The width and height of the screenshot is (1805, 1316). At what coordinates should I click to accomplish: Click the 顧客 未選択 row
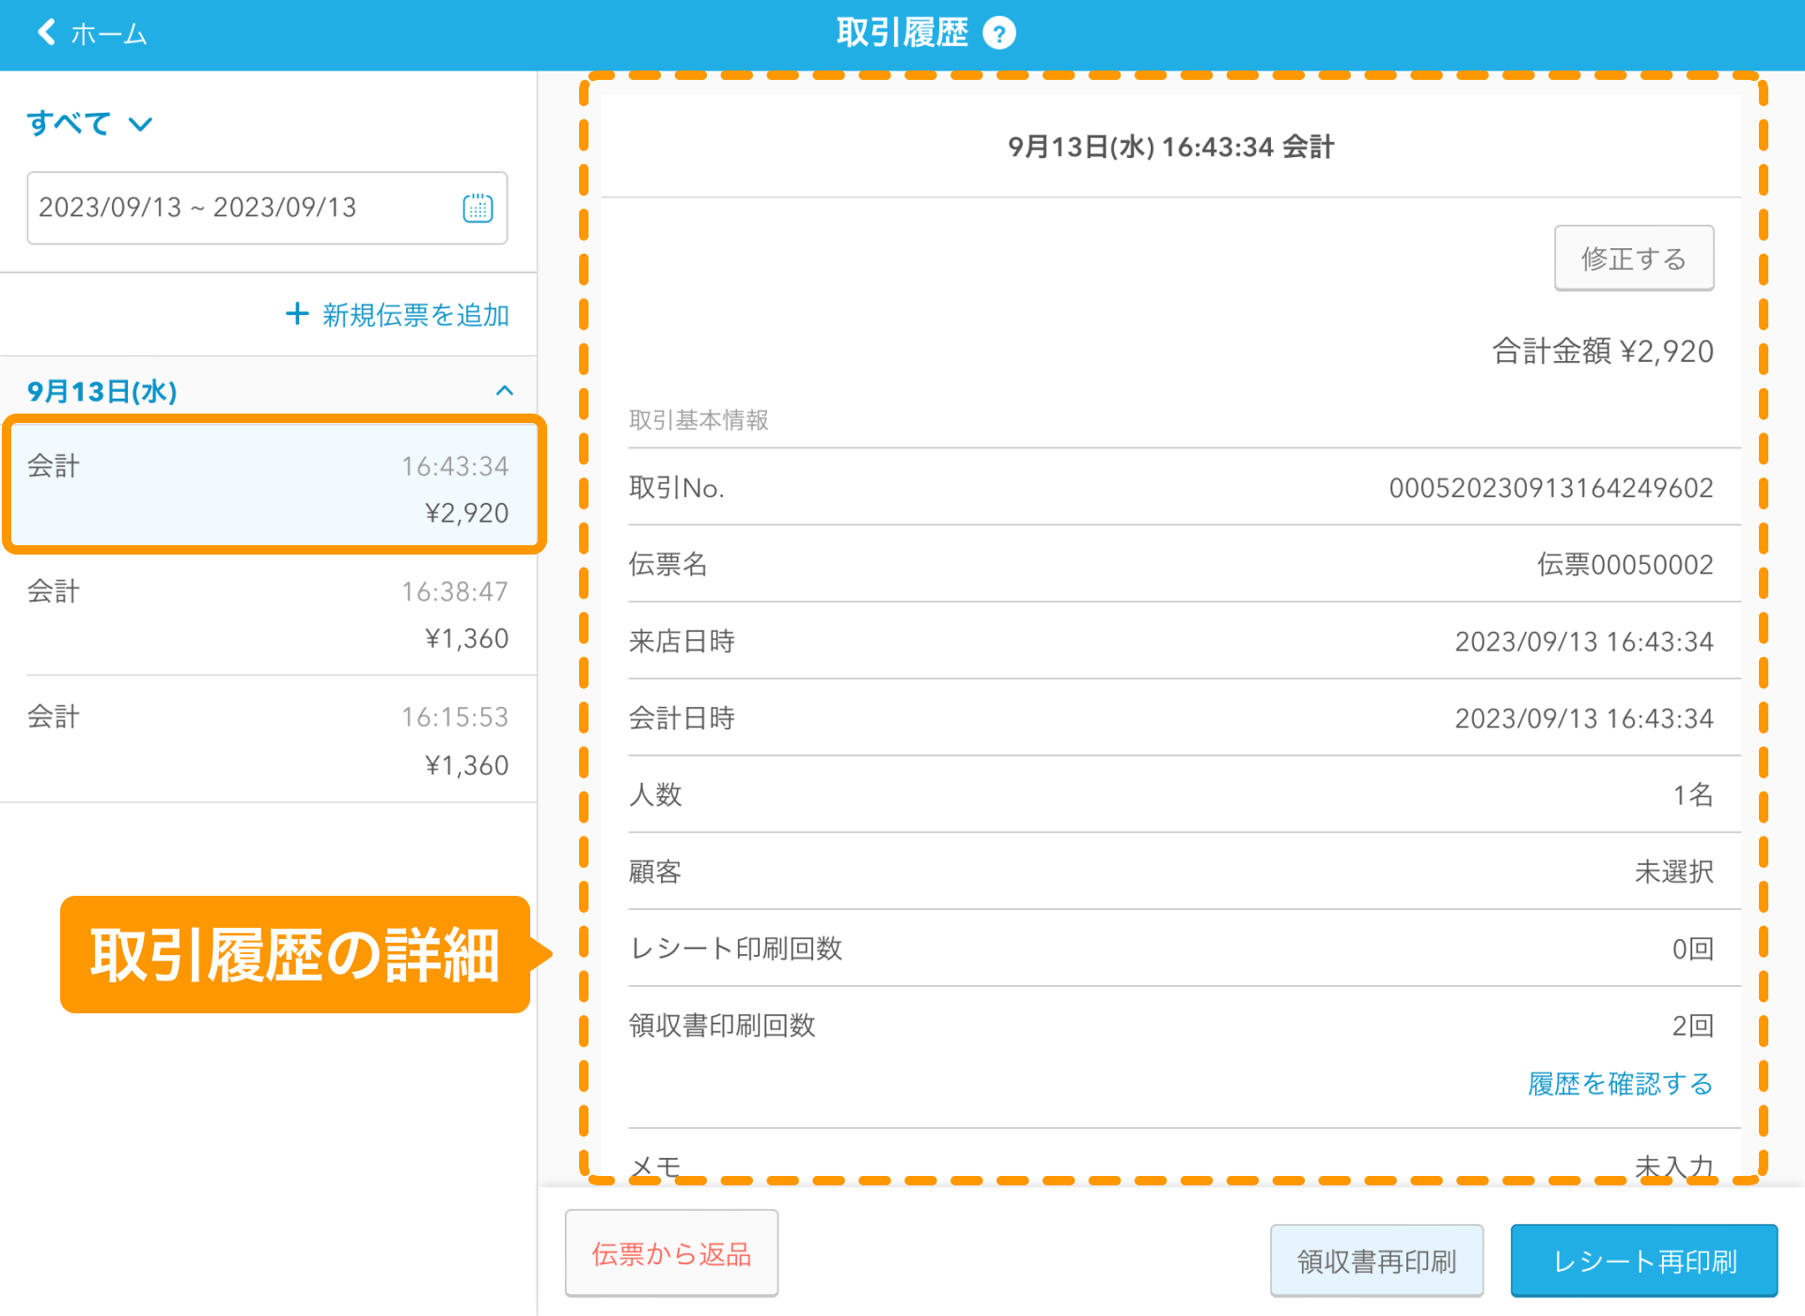click(x=1170, y=871)
